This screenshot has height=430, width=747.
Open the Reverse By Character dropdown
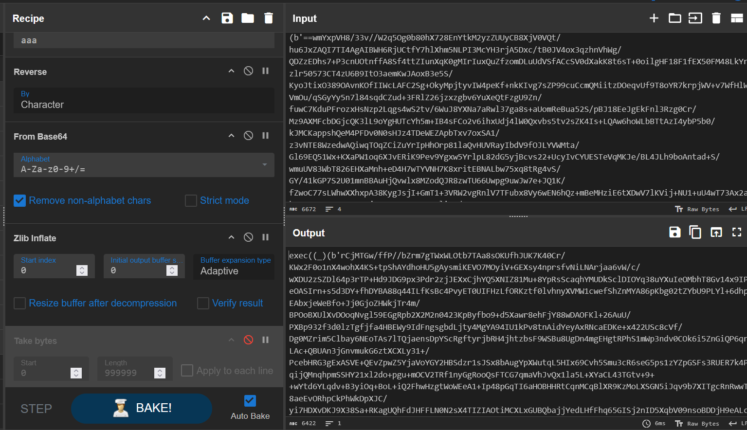coord(144,100)
